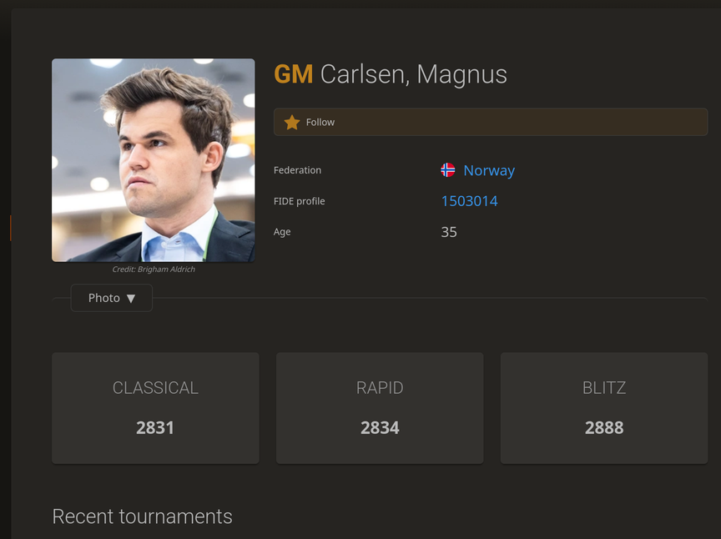This screenshot has height=539, width=721.
Task: Open the Photo dropdown menu
Action: [111, 298]
